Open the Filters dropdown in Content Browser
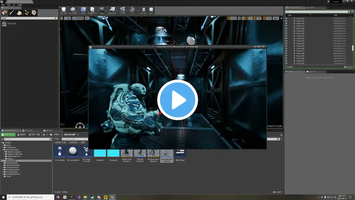Image resolution: width=355 pixels, height=200 pixels. (57, 139)
